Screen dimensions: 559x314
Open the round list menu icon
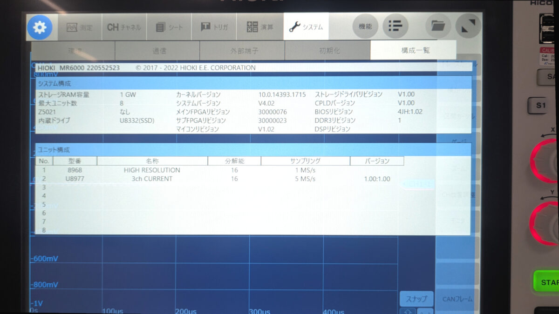[395, 27]
